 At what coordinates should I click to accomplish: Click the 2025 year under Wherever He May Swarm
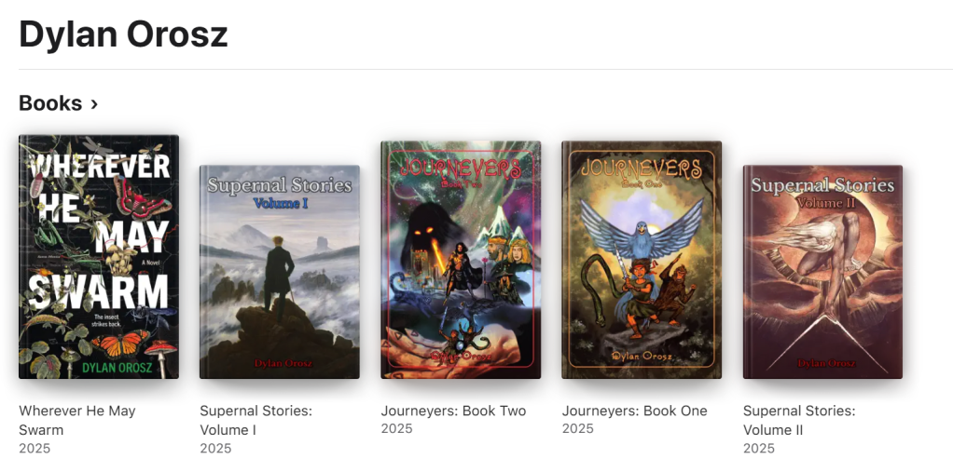[35, 449]
